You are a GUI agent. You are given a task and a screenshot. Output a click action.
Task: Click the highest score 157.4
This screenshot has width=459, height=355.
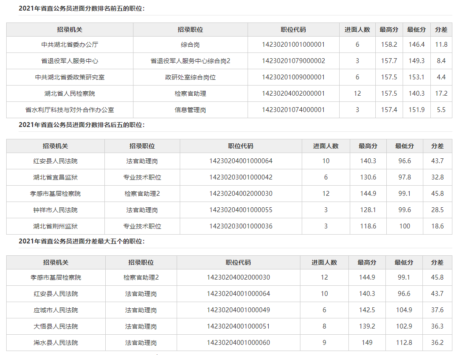[x=389, y=110]
